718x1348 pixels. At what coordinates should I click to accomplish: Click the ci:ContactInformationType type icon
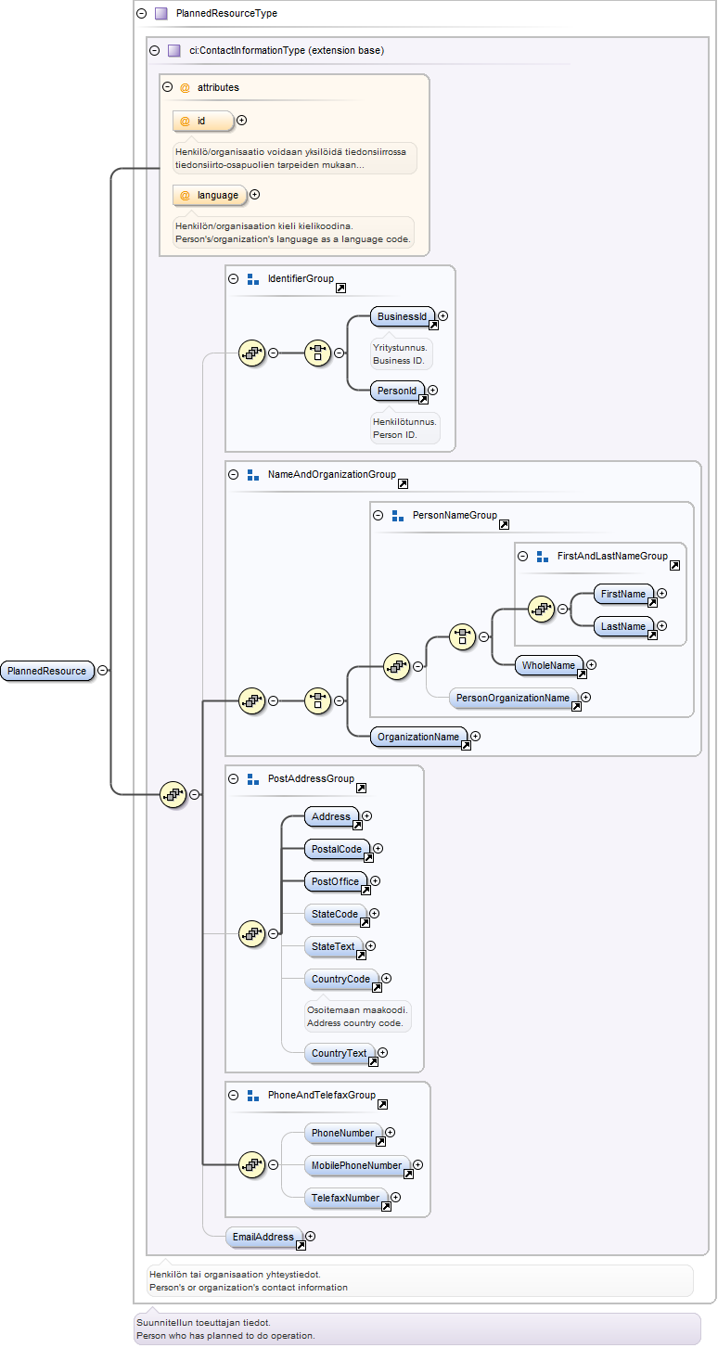pos(174,50)
